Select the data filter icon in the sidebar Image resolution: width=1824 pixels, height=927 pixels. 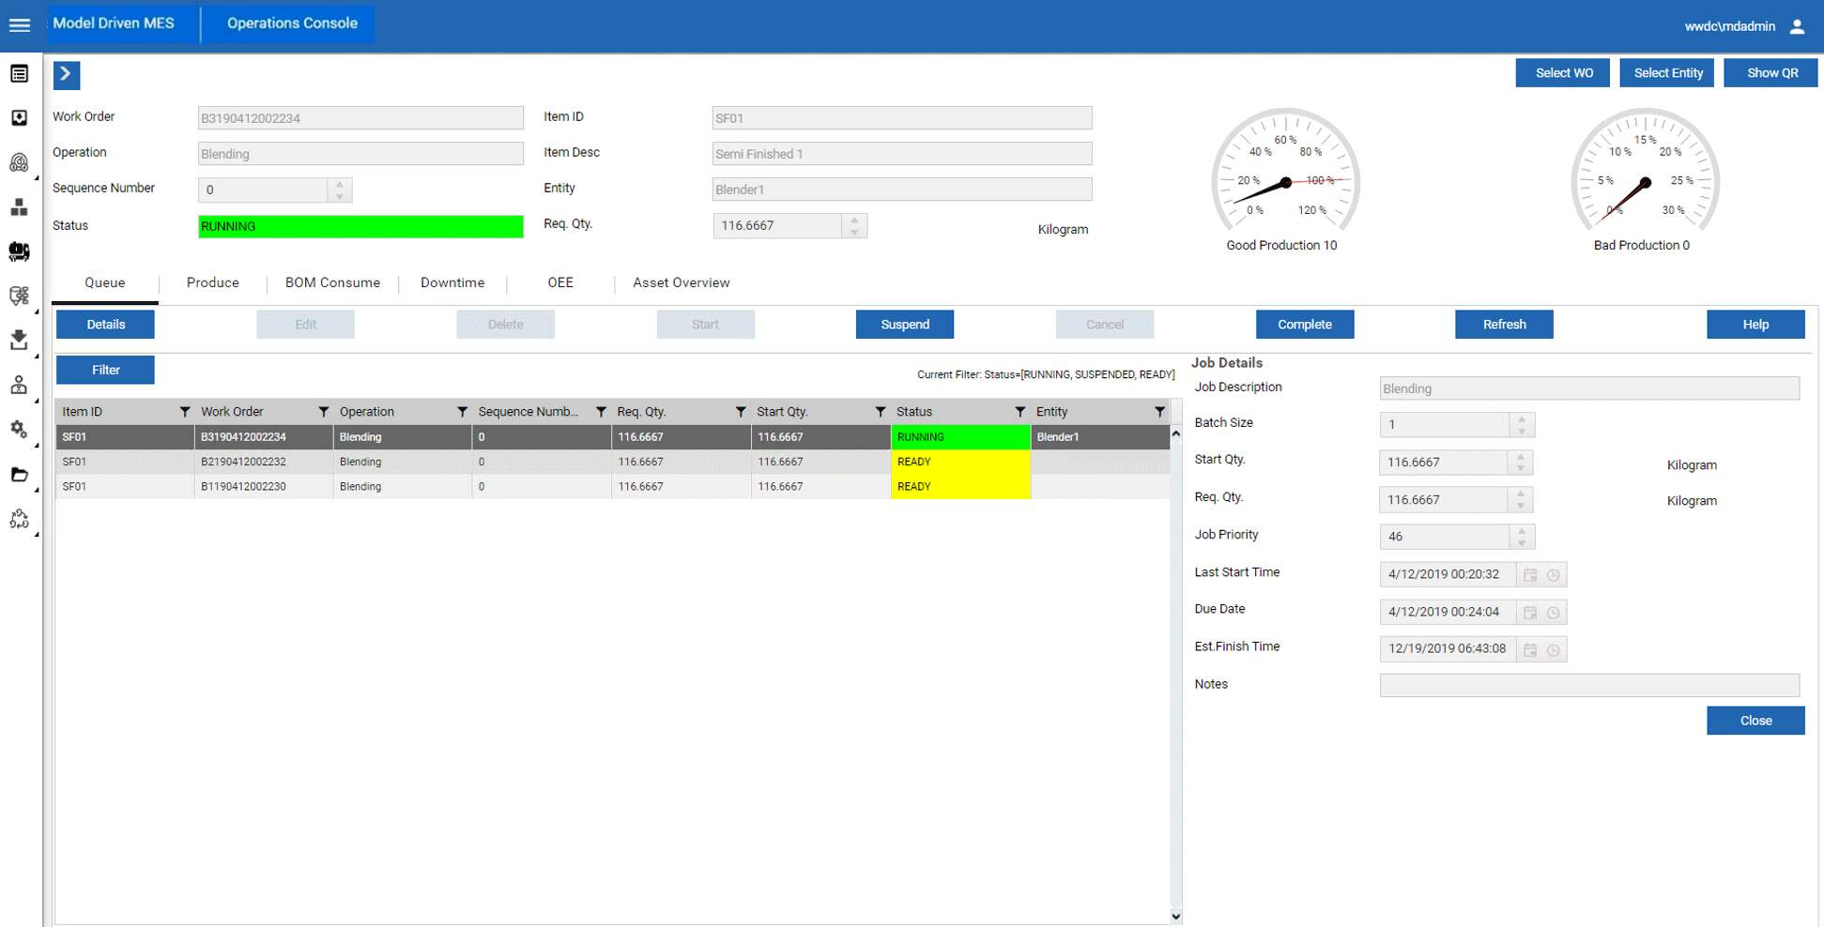pyautogui.click(x=20, y=295)
